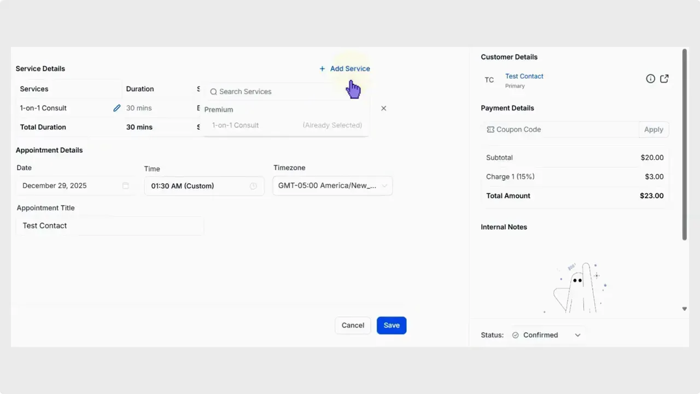Click the info icon beside Test Contact

pos(650,78)
